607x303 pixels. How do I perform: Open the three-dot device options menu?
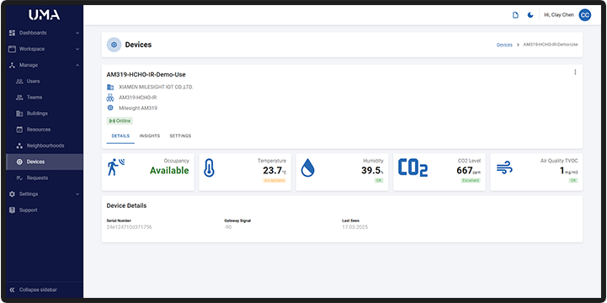point(575,72)
